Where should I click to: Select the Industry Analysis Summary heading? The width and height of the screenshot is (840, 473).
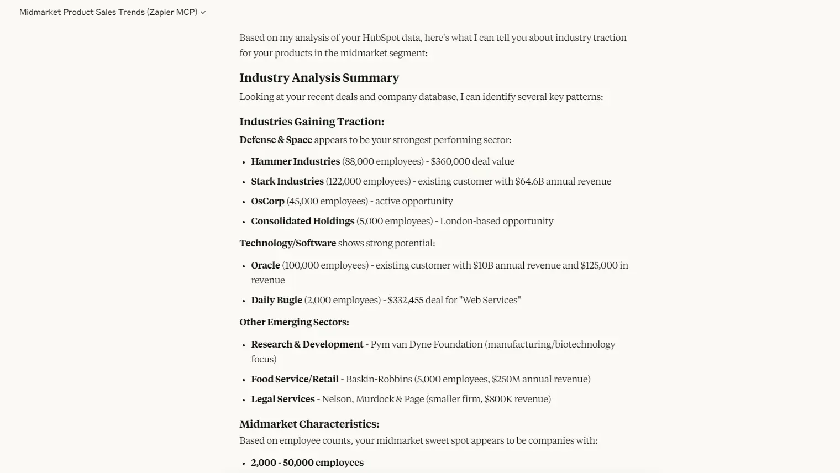tap(319, 78)
